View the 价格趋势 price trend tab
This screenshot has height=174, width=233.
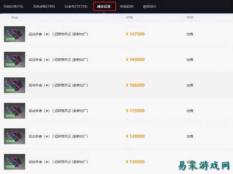pyautogui.click(x=127, y=7)
